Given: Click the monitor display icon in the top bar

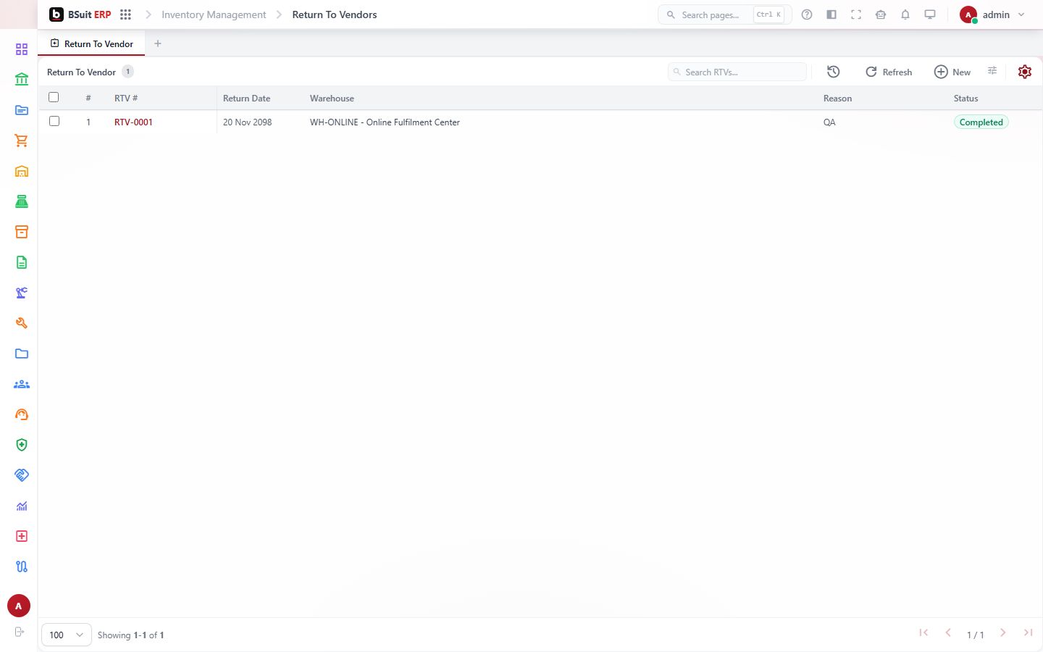Looking at the screenshot, I should [x=930, y=14].
